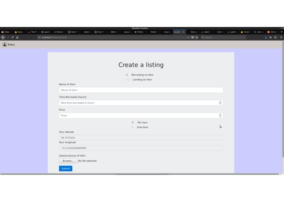Bookmark this page with the star
The width and height of the screenshot is (284, 202).
click(197, 37)
